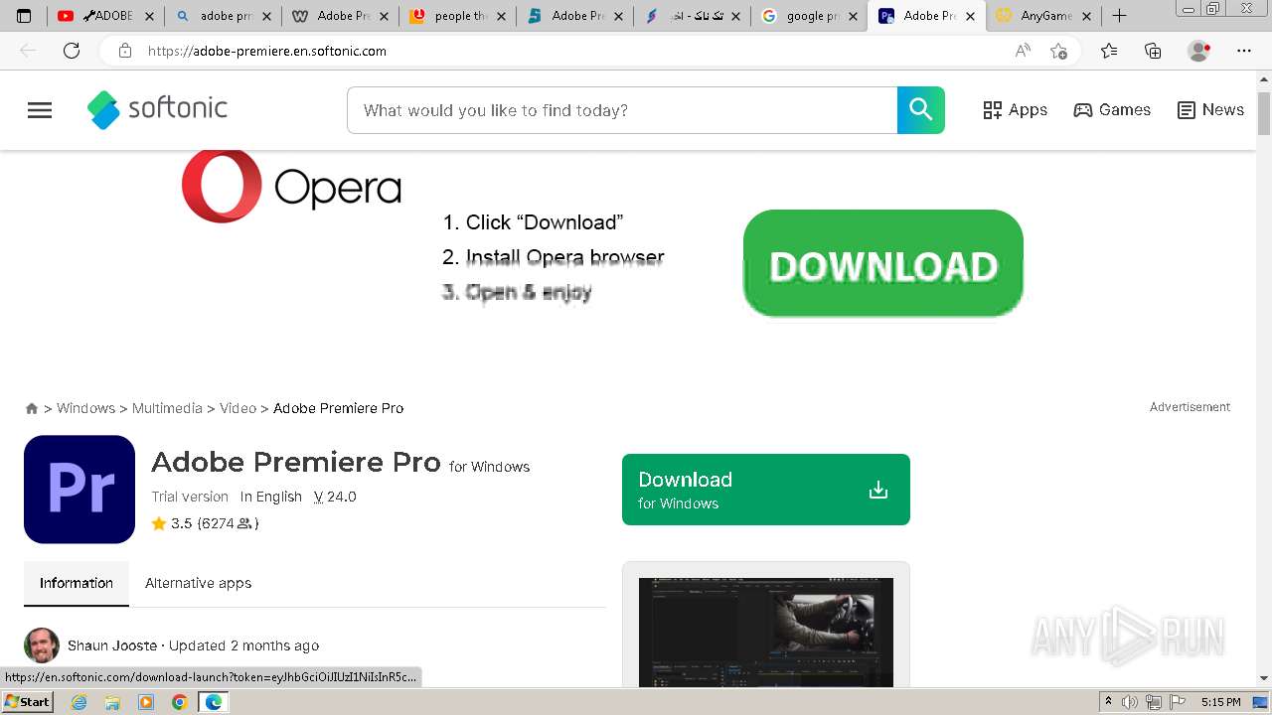Click the Download for Windows button
1272x715 pixels.
click(x=766, y=490)
